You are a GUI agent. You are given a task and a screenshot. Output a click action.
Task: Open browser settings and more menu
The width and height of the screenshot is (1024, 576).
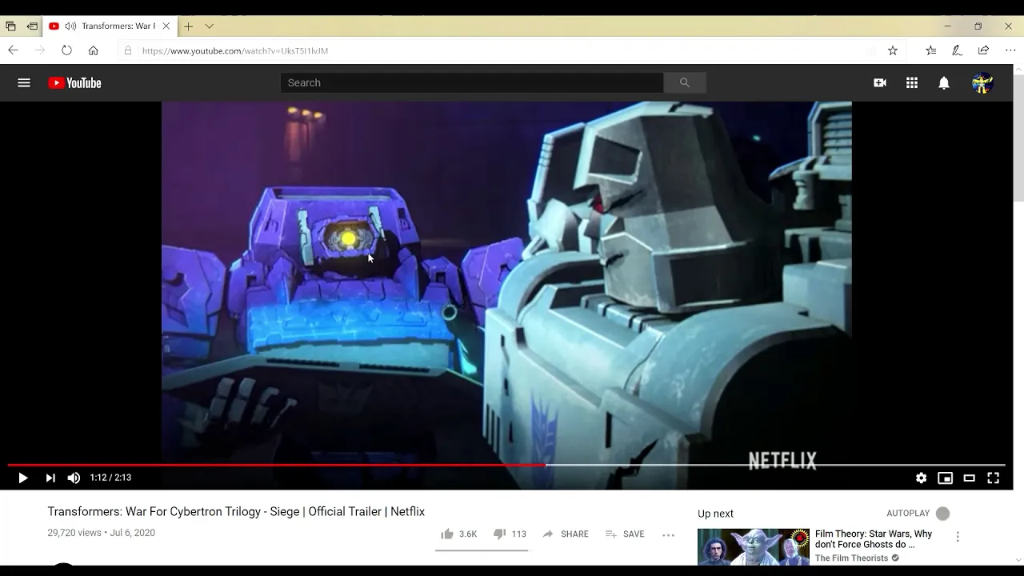point(1010,50)
